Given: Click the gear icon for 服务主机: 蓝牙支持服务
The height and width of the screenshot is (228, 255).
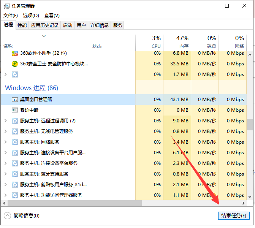Looking at the screenshot, I should [x=15, y=174].
